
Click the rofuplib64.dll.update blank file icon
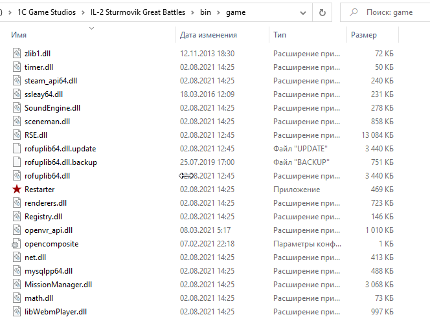[17, 149]
